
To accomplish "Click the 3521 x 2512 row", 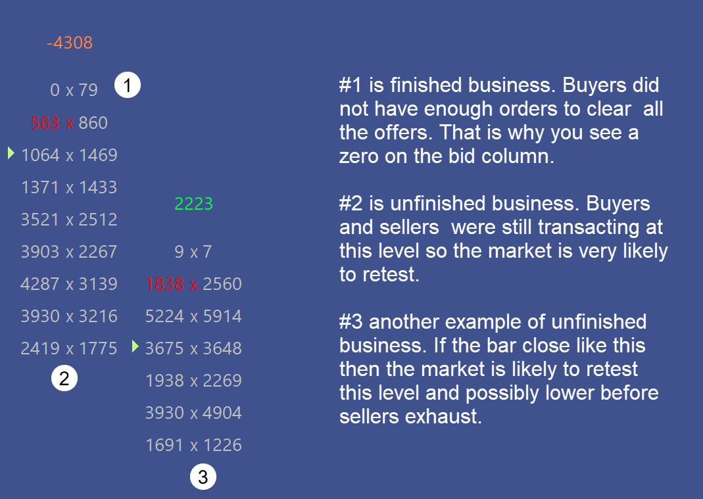I will [69, 220].
